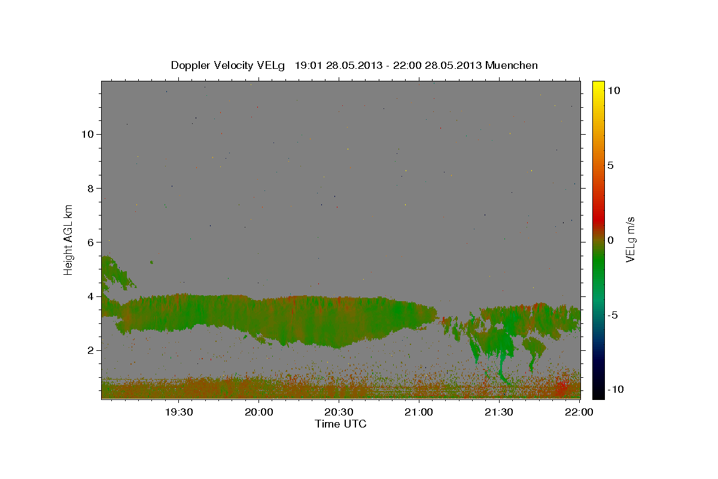Click the 22:00 time tick label

(x=579, y=412)
